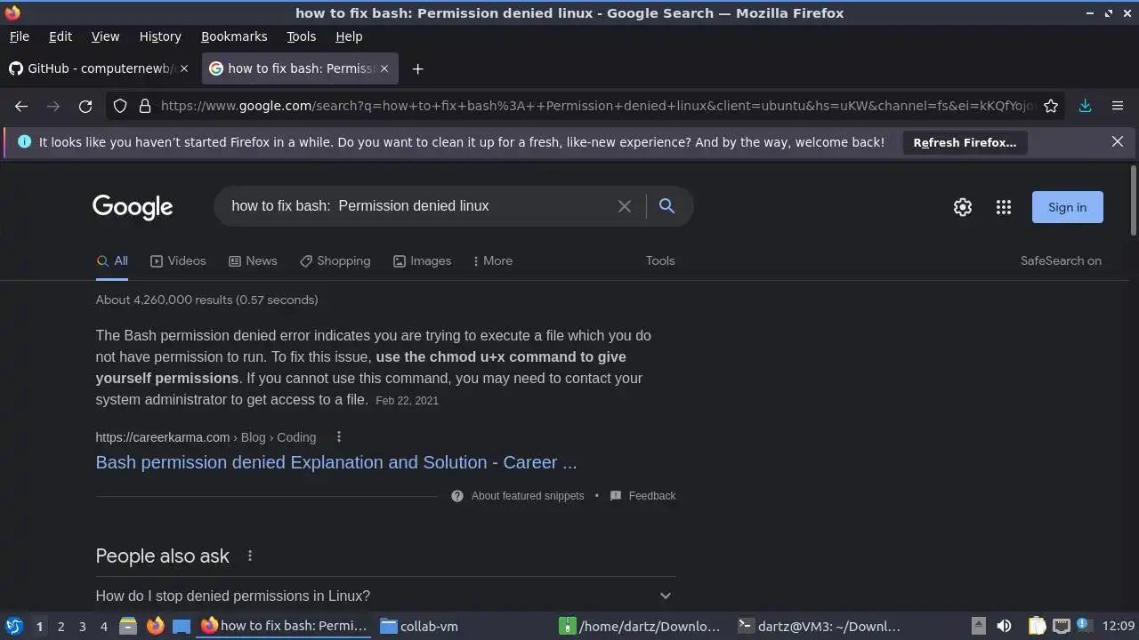Image resolution: width=1139 pixels, height=640 pixels.
Task: Open options dots beside People also ask
Action: [250, 556]
